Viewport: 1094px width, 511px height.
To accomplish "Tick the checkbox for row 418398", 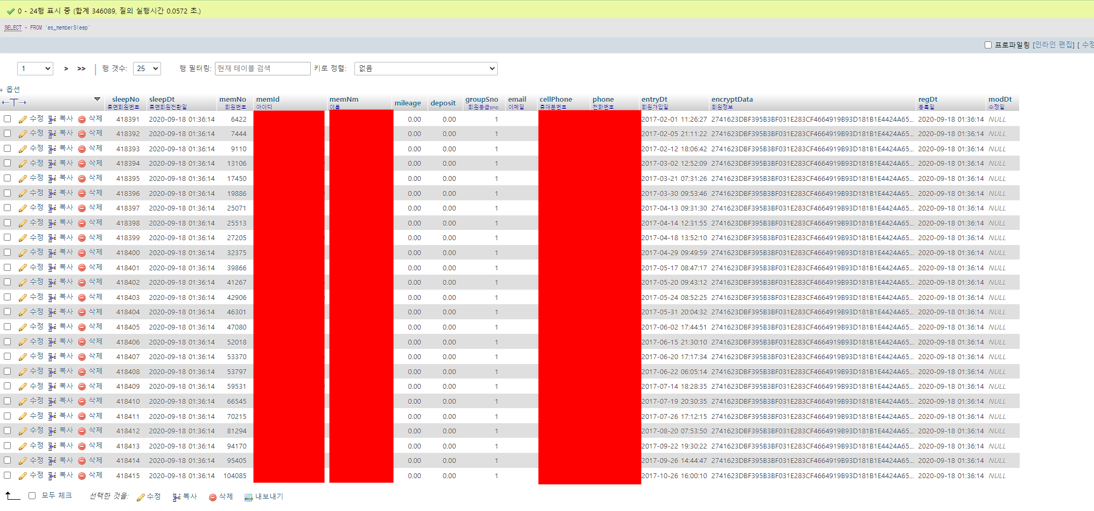I will coord(7,222).
